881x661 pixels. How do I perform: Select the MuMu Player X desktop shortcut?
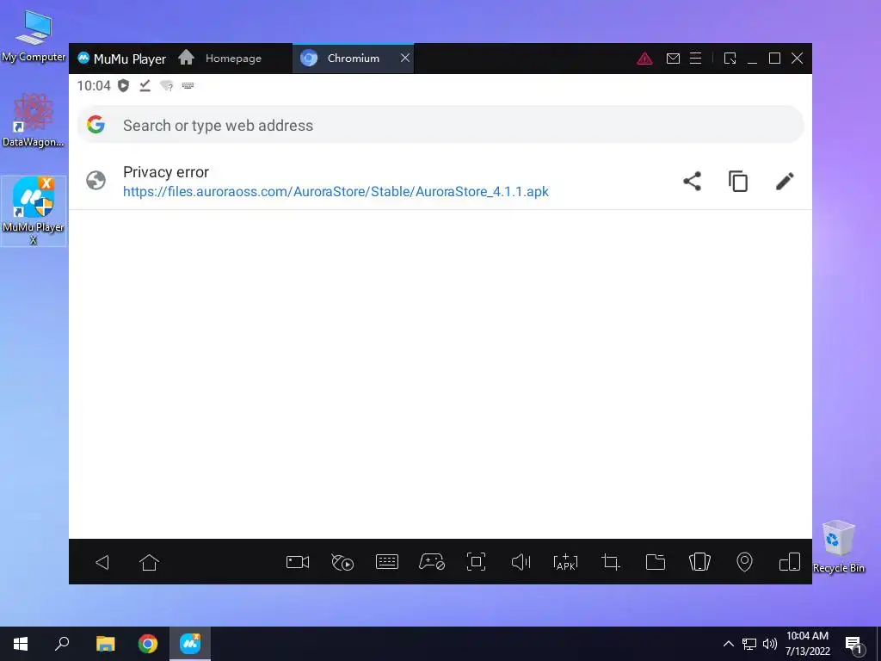pos(34,211)
